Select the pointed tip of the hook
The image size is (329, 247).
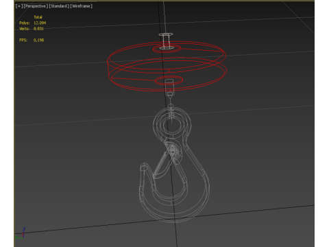tap(144, 166)
